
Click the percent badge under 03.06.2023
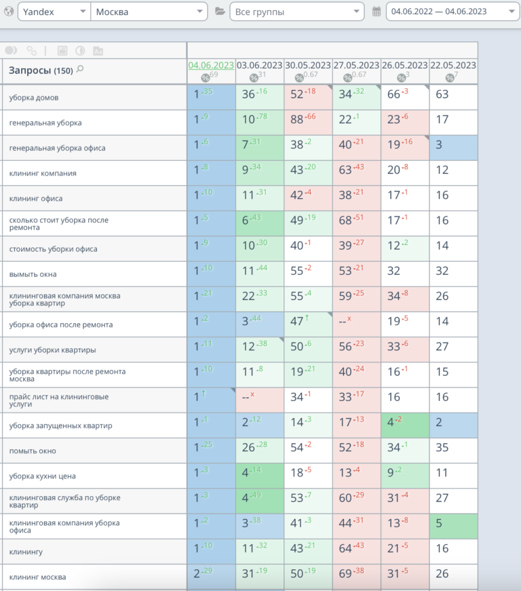pos(254,77)
